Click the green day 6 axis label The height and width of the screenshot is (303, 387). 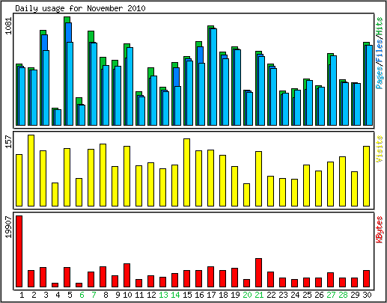click(x=82, y=295)
